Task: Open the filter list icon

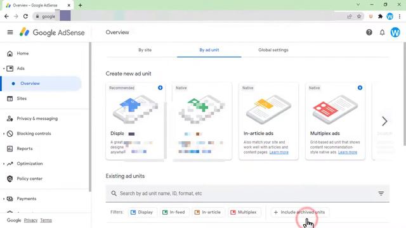Action: tap(381, 193)
